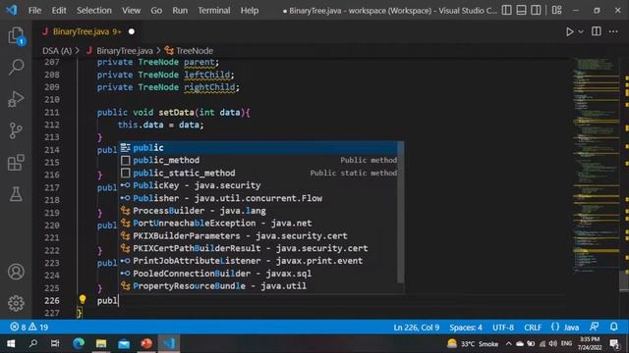Click Ln 226, Col 9 in status bar
Screen dimensions: 629x353
417,328
